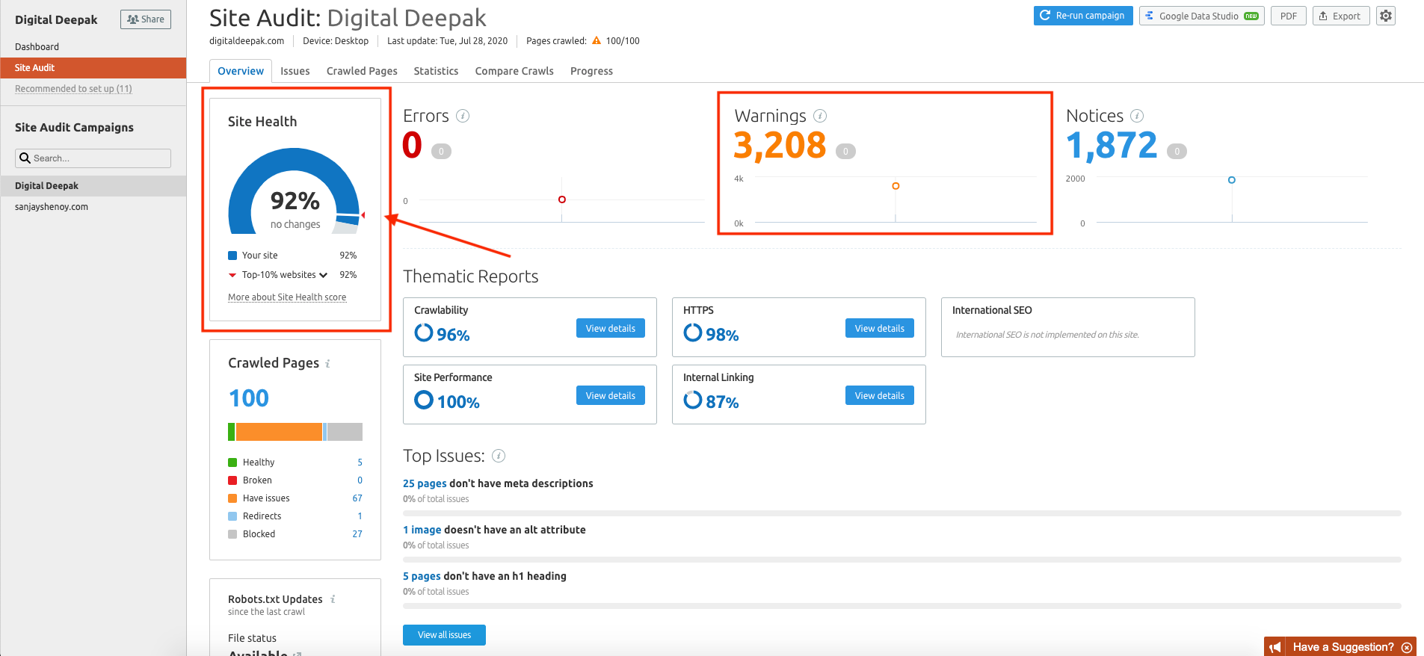This screenshot has height=656, width=1424.
Task: Click the Top Issues info icon
Action: coord(499,456)
